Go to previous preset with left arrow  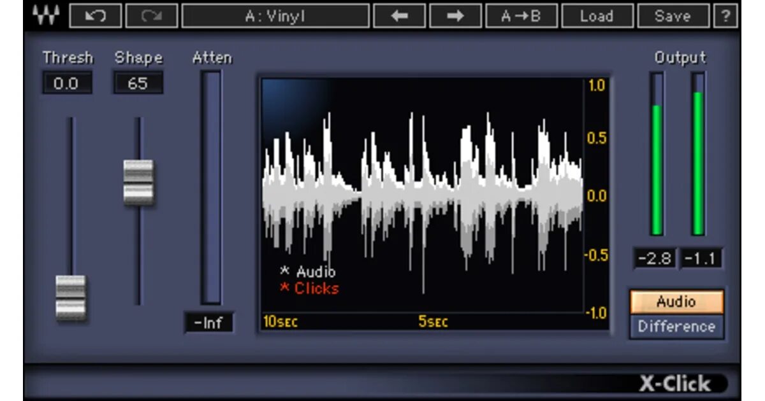pos(399,16)
